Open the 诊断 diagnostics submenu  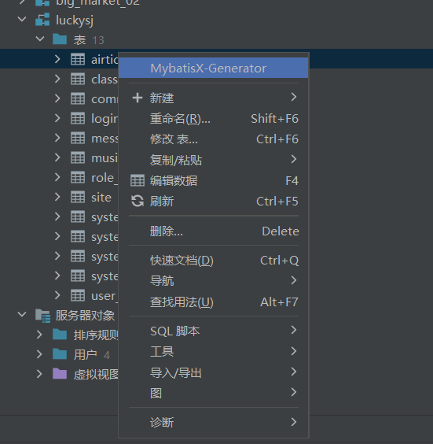point(214,423)
